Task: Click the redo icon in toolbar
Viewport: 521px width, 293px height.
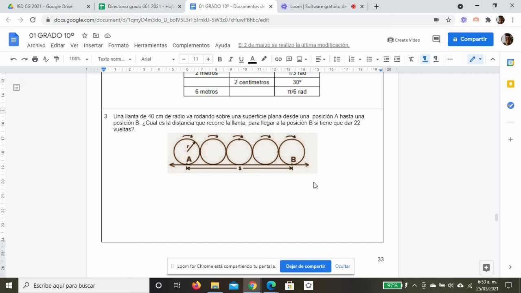Action: 24,59
